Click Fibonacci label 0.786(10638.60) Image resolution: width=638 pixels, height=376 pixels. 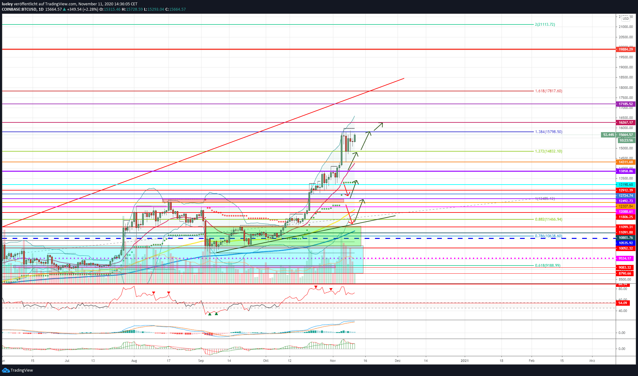point(549,236)
